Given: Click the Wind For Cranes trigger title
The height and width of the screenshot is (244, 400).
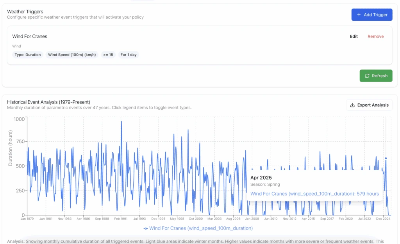Looking at the screenshot, I should 30,36.
